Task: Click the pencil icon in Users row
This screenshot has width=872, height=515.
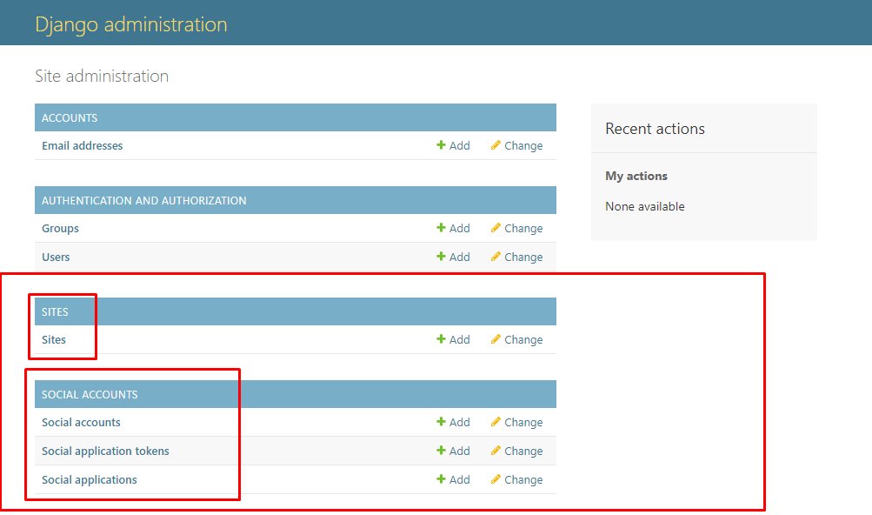Action: pos(496,257)
